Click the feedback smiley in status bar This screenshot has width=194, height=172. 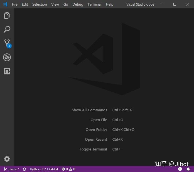pyautogui.click(x=180, y=169)
